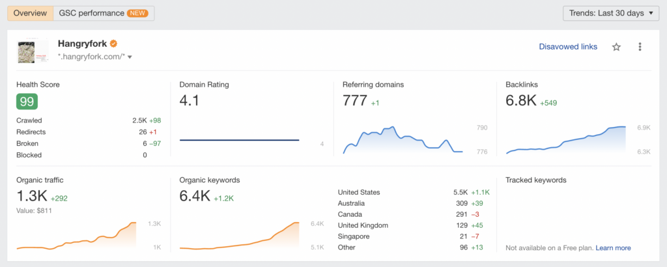This screenshot has height=267, width=667.
Task: Click the Value: $811 text
Action: 34,210
